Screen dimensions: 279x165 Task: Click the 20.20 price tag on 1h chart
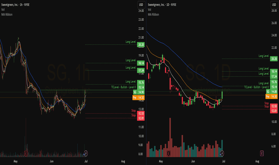click(141, 45)
